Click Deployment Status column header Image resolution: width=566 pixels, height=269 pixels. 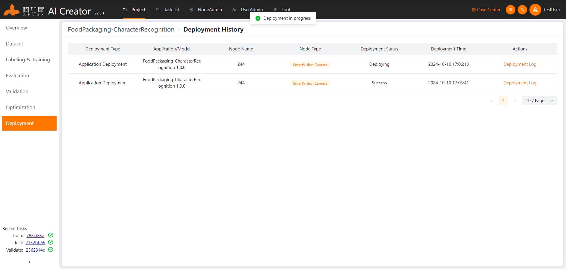tap(379, 49)
